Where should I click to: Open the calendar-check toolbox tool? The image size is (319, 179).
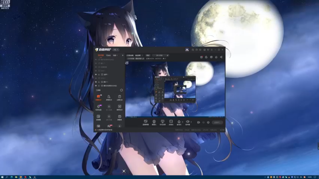click(120, 97)
